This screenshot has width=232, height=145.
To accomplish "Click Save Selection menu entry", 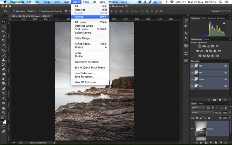I will [x=90, y=77].
